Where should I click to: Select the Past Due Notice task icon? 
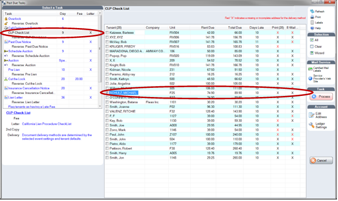pyautogui.click(x=6, y=41)
